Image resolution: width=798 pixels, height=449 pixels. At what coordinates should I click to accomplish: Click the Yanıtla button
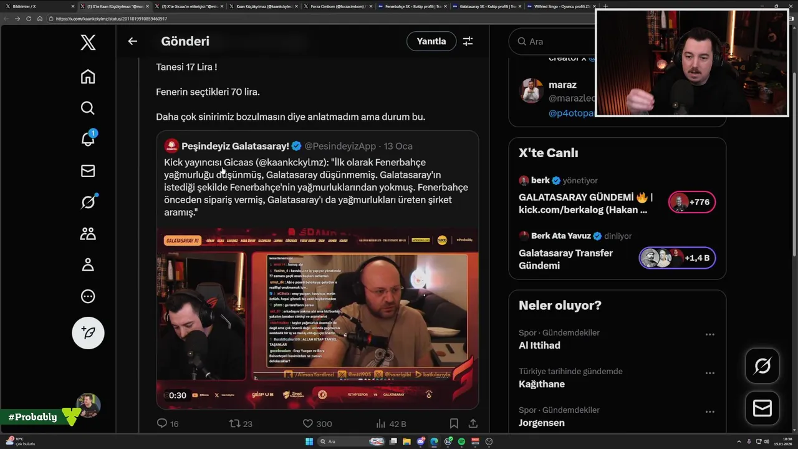point(431,41)
